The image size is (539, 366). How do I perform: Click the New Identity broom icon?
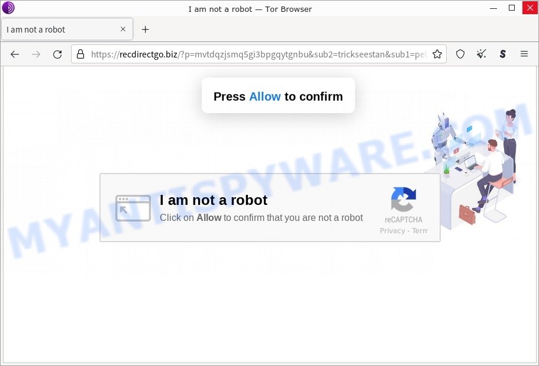click(x=481, y=54)
